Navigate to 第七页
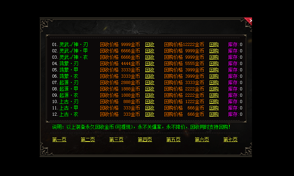The image size is (294, 176). [231, 140]
